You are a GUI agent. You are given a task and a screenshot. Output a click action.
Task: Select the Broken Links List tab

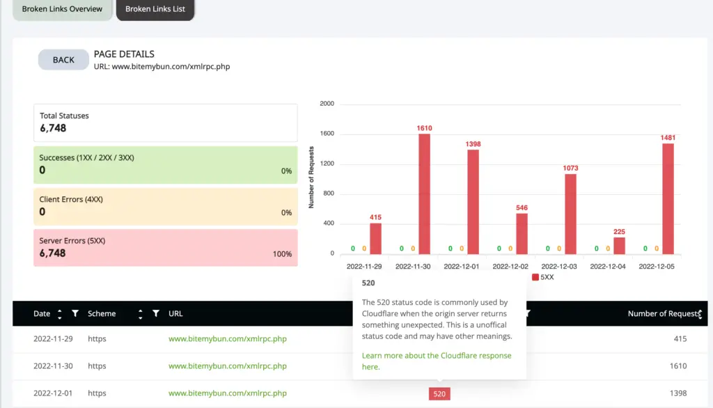(x=155, y=9)
